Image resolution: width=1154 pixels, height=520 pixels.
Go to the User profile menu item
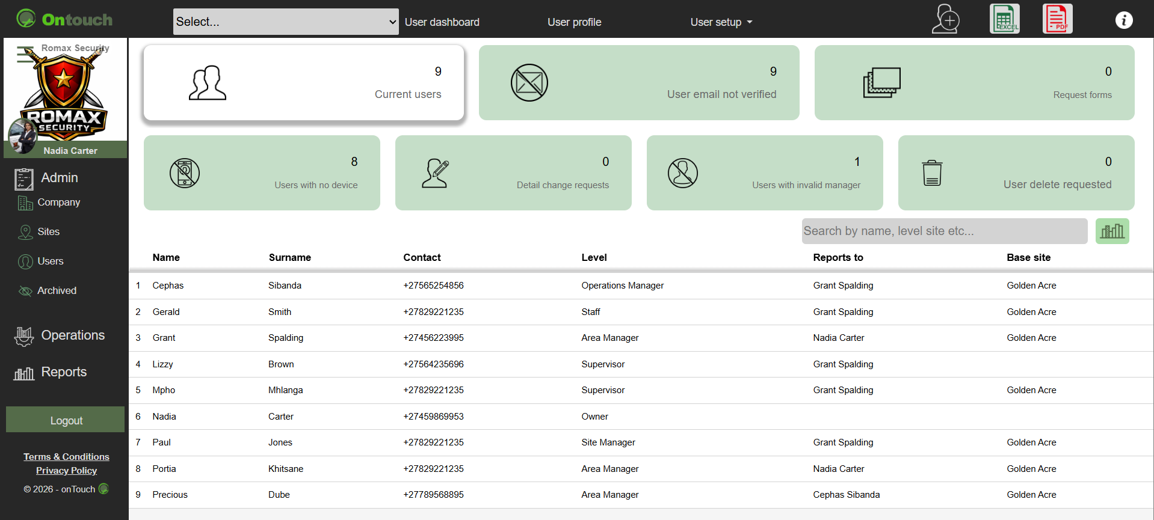click(574, 22)
